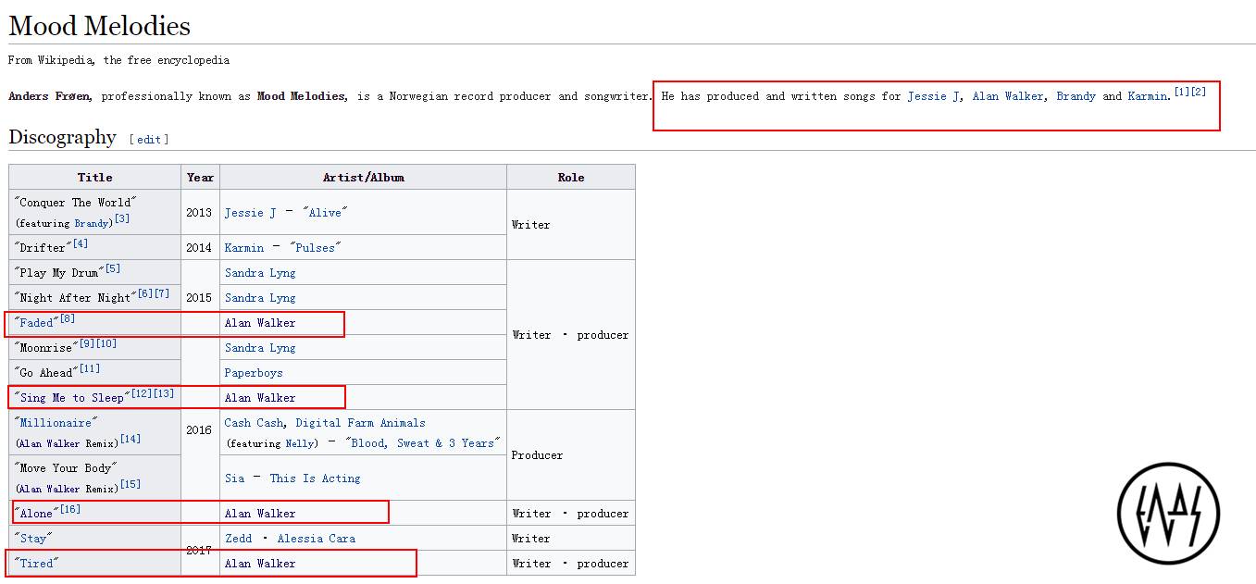Click the "Blood, Sweat & 3 Years" album link
The height and width of the screenshot is (584, 1256).
(x=423, y=443)
